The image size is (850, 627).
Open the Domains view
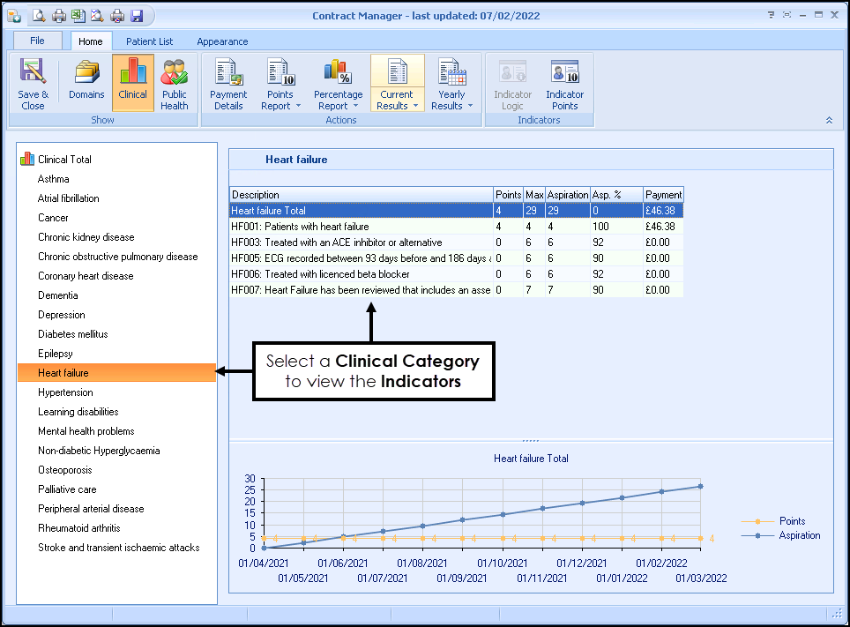point(86,84)
